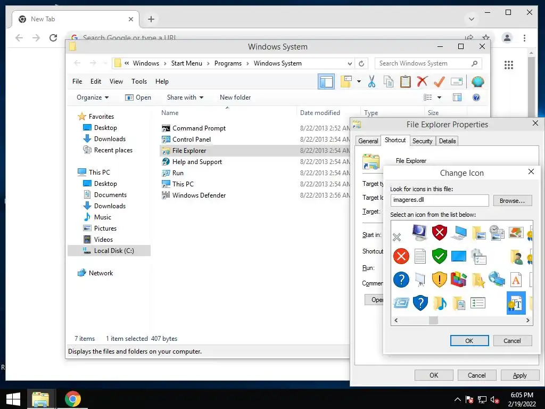Click the imageres.dll file path field
This screenshot has width=545, height=409.
tap(439, 200)
